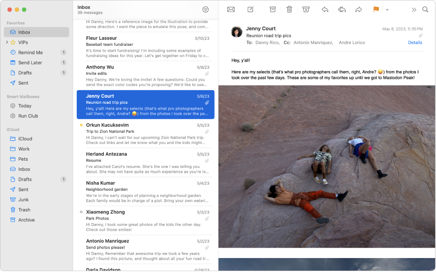Check for new mail with the envelope icon

pyautogui.click(x=231, y=9)
